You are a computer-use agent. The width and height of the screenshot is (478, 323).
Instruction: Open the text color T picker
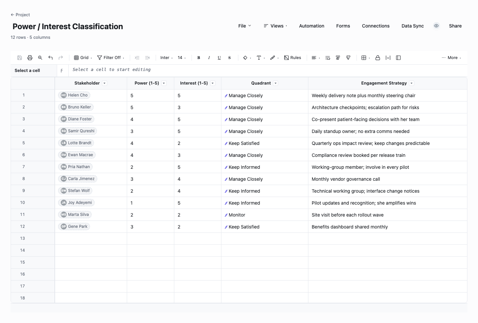tap(261, 58)
